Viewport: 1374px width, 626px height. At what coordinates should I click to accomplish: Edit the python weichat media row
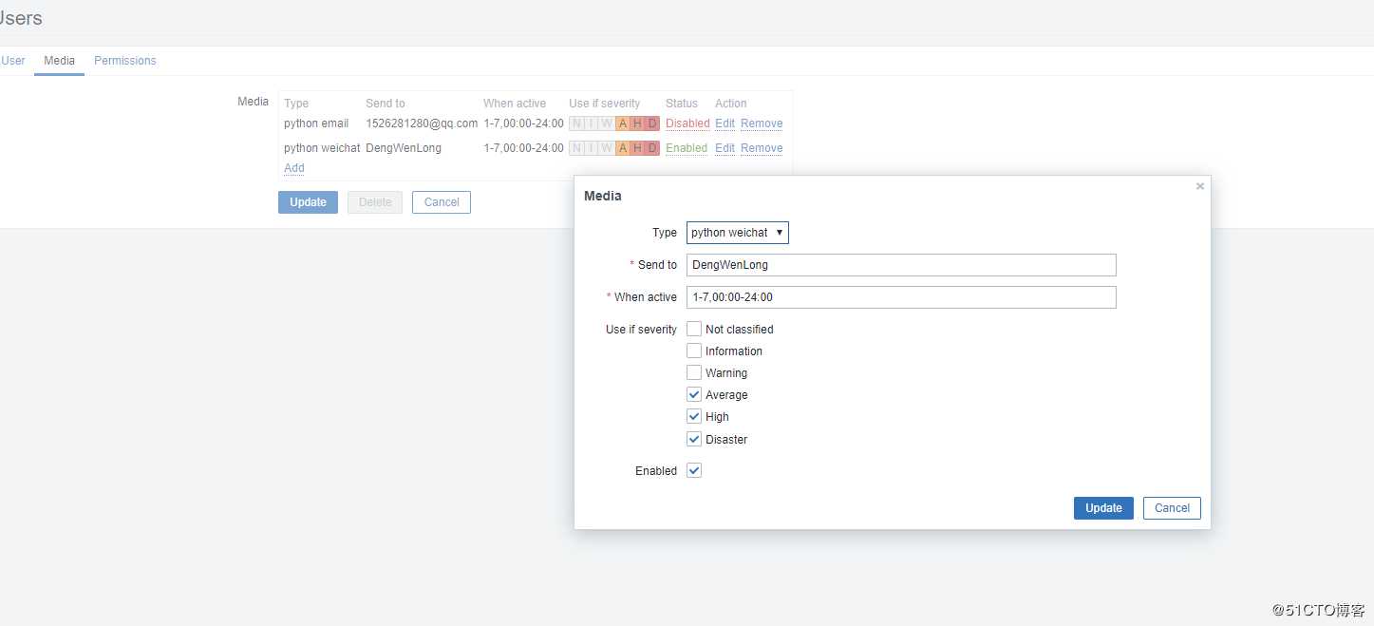[x=725, y=148]
